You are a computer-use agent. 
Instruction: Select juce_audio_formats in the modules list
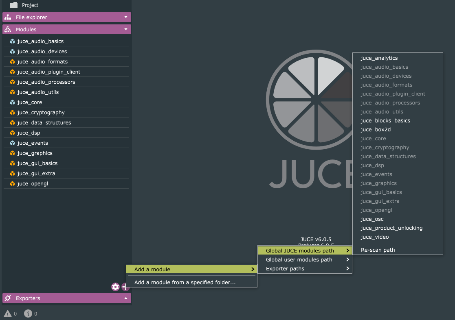[66, 62]
